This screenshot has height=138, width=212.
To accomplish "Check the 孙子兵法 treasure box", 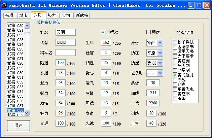I will [175, 42].
